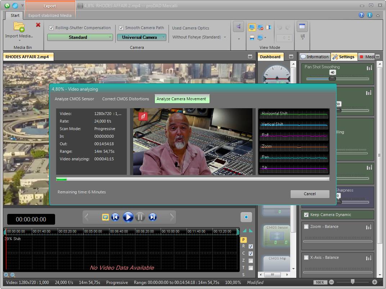
Task: Maximize the Dashboard panel
Action: tap(291, 56)
